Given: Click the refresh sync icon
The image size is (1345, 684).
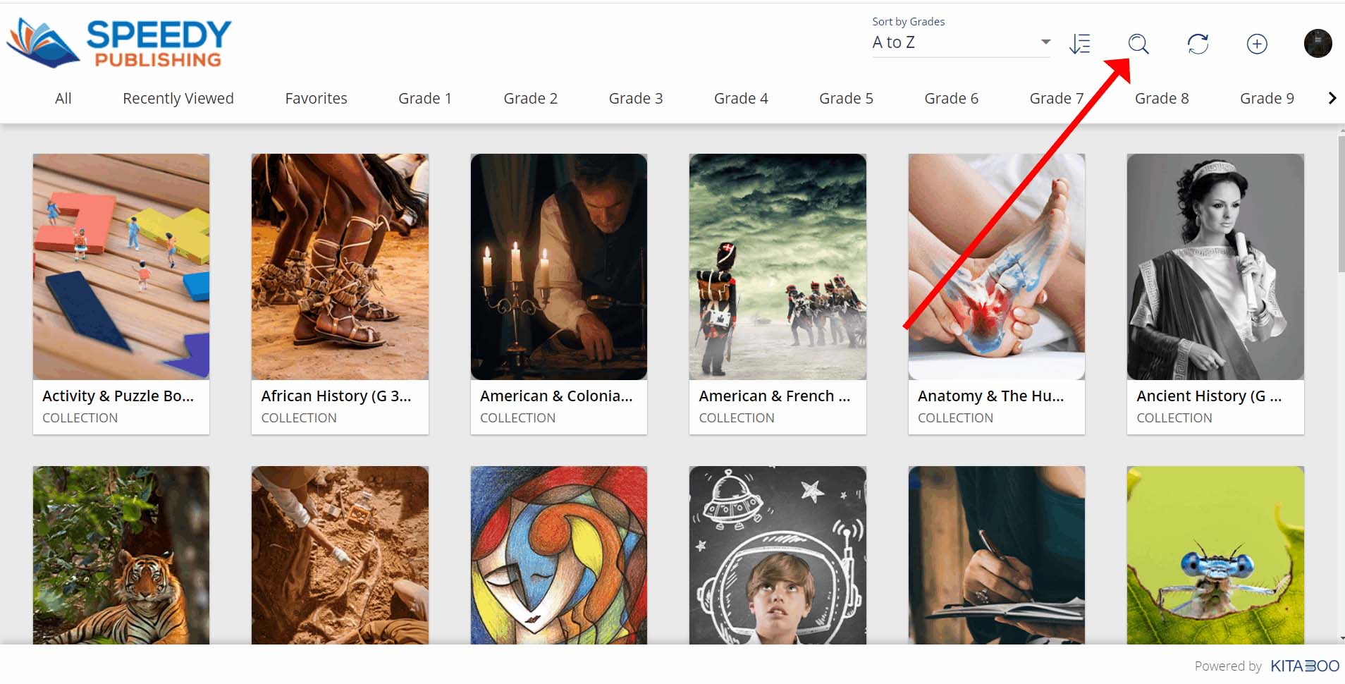Looking at the screenshot, I should tap(1198, 44).
